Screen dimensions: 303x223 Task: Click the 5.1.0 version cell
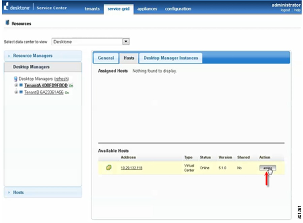click(x=222, y=168)
